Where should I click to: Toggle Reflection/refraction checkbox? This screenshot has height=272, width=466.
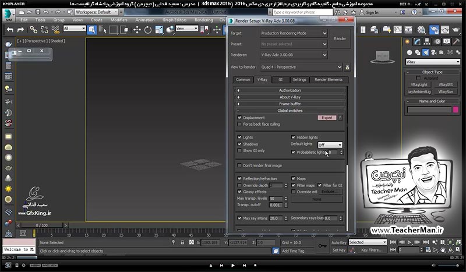coord(239,179)
